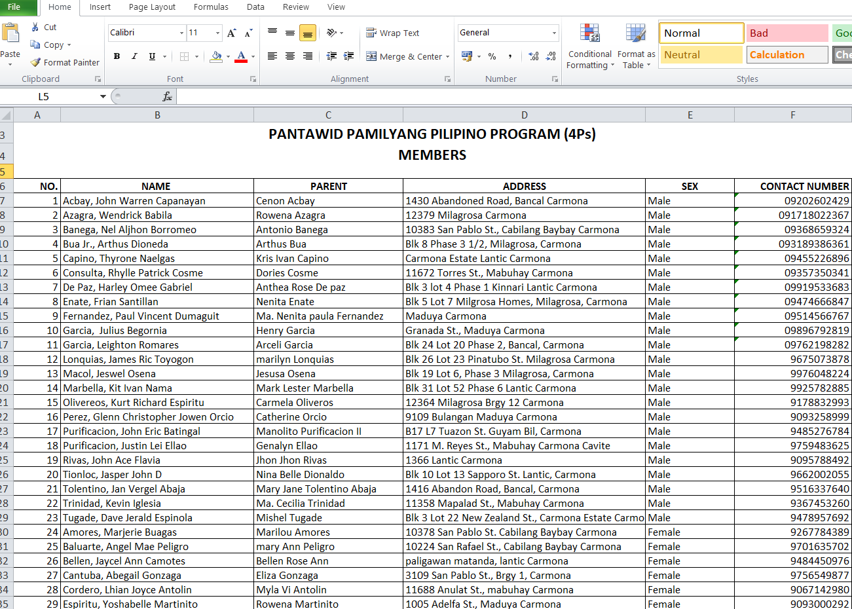Toggle Italic formatting
Image resolution: width=852 pixels, height=609 pixels.
pyautogui.click(x=134, y=56)
